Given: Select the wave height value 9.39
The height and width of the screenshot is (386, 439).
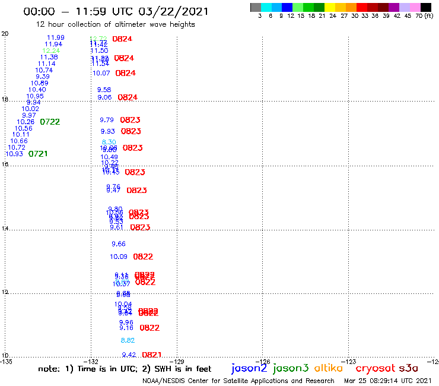Looking at the screenshot, I should [43, 77].
